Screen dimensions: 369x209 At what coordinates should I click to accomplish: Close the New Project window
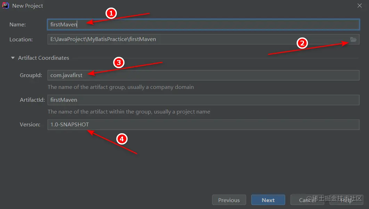click(359, 6)
